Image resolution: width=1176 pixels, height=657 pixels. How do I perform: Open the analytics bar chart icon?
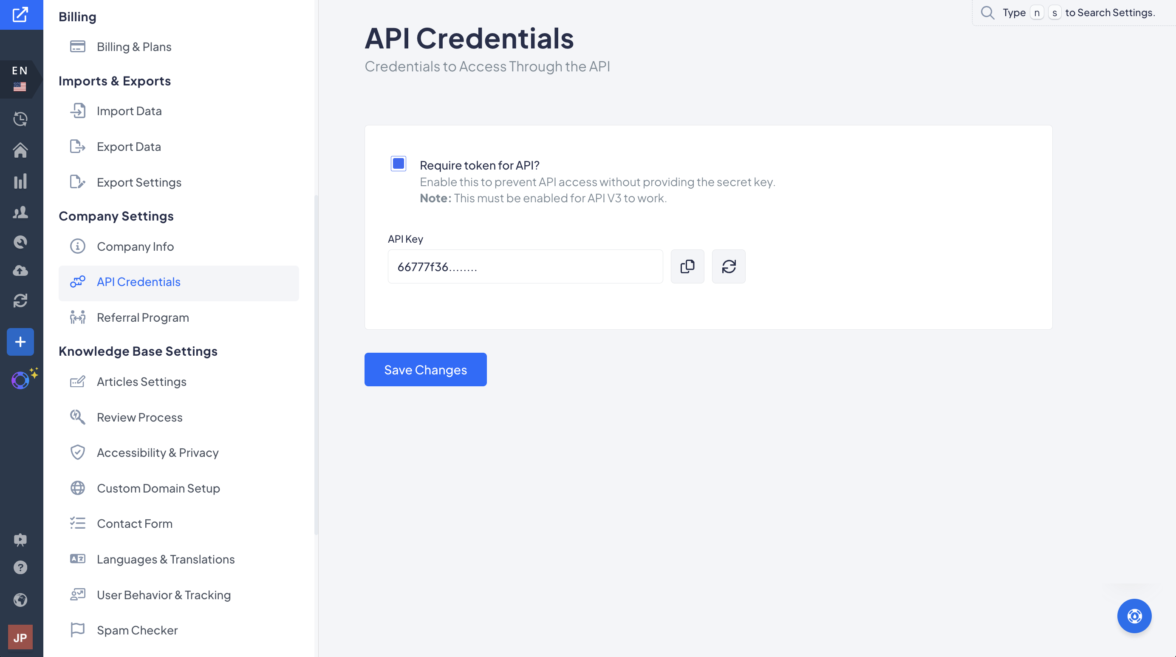[x=20, y=181]
